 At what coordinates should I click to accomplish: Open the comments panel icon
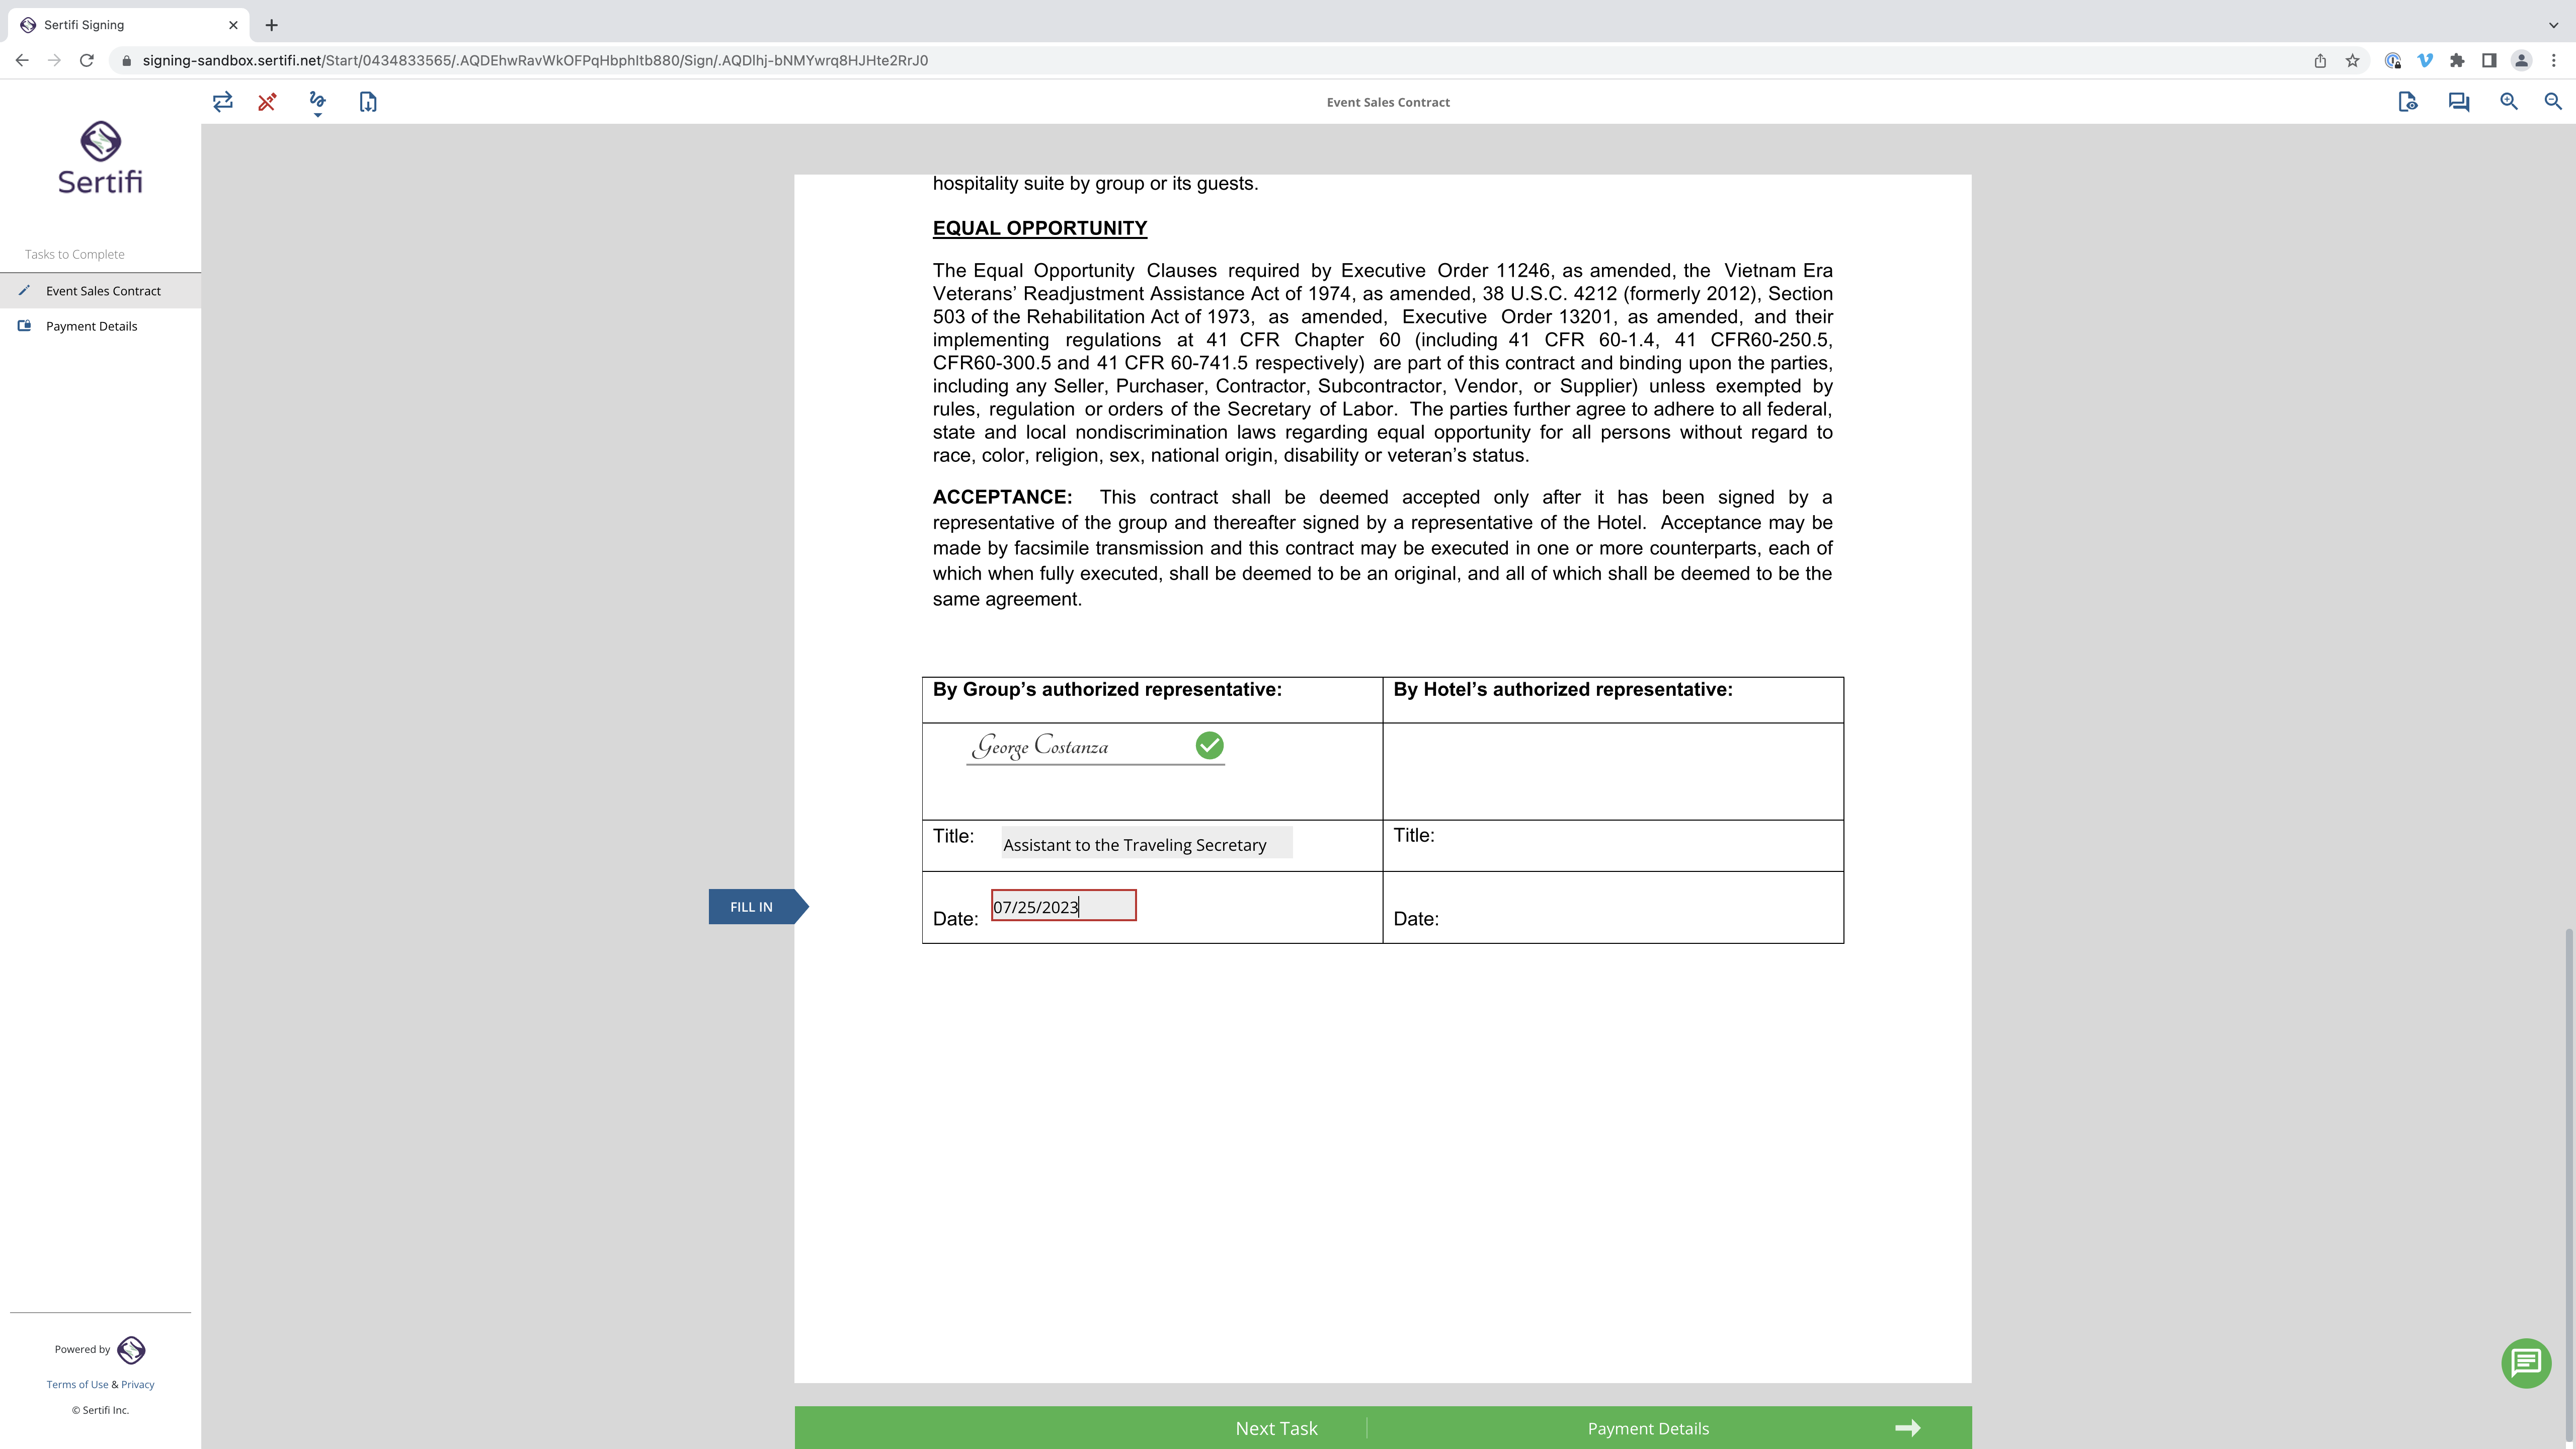2459,102
